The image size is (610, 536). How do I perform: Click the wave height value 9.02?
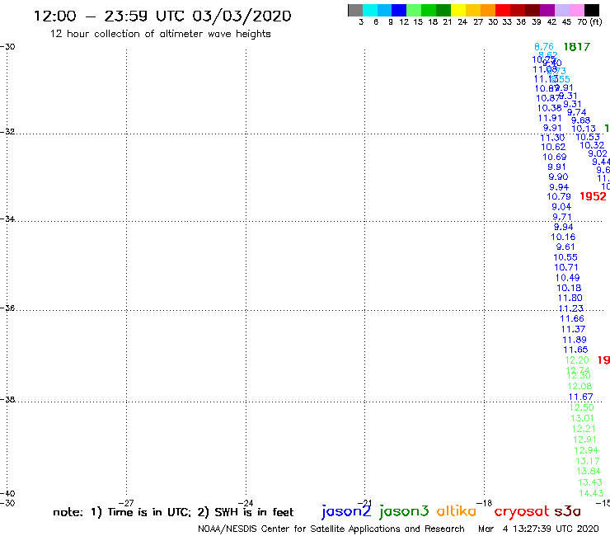tap(598, 153)
